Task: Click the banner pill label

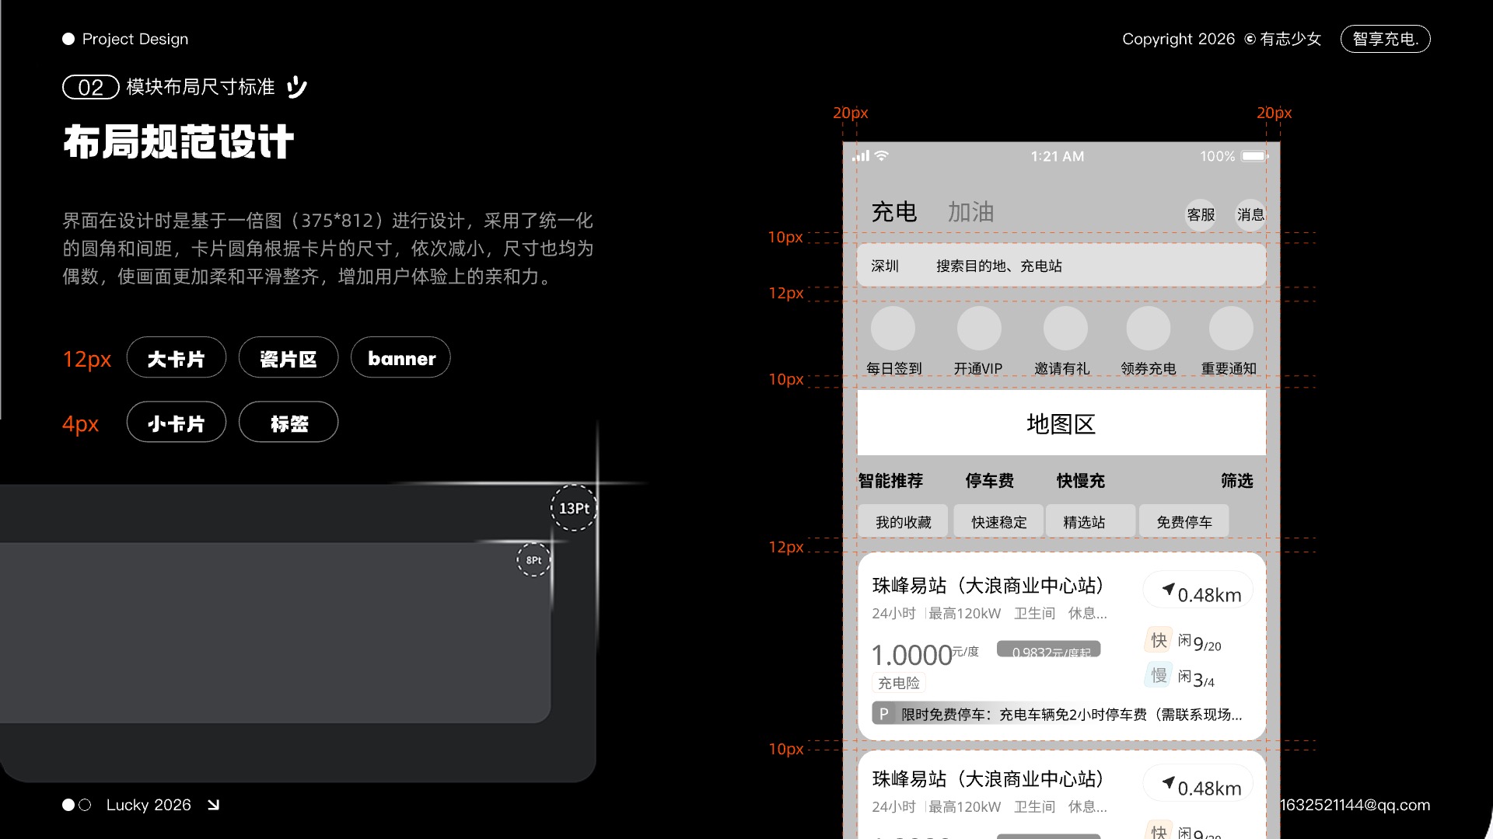Action: tap(400, 357)
